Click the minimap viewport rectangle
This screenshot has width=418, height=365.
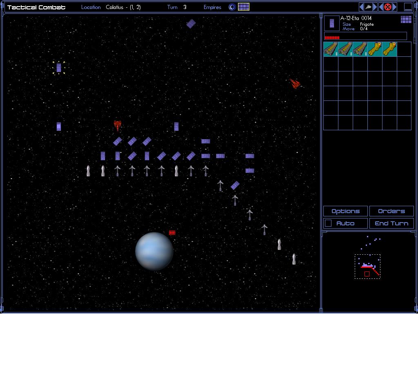pyautogui.click(x=367, y=266)
